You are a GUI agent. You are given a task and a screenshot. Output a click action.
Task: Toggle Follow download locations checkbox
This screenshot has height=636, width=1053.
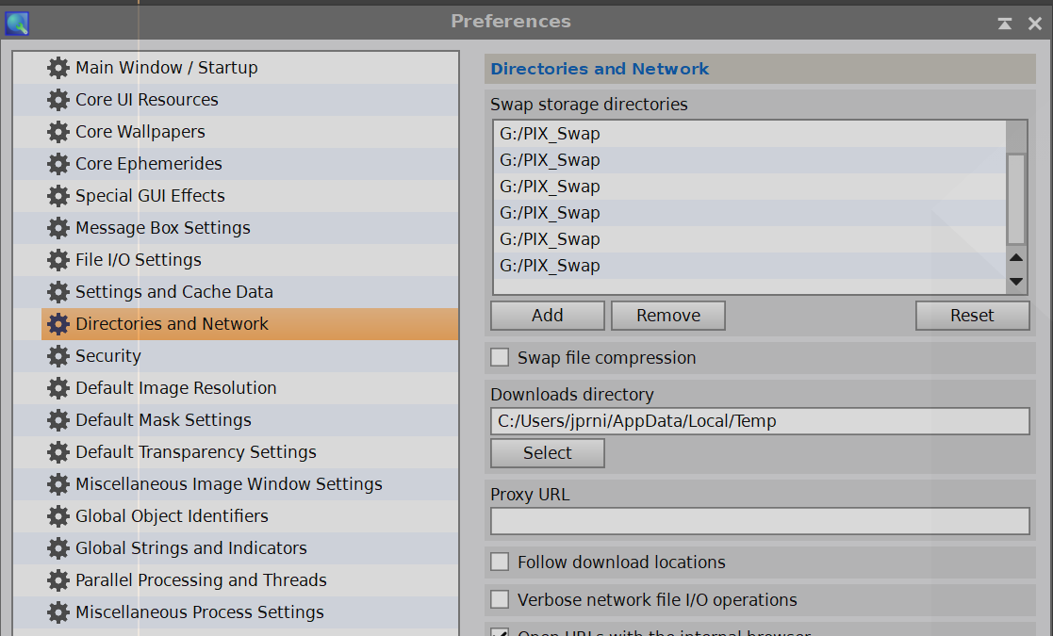pos(500,563)
